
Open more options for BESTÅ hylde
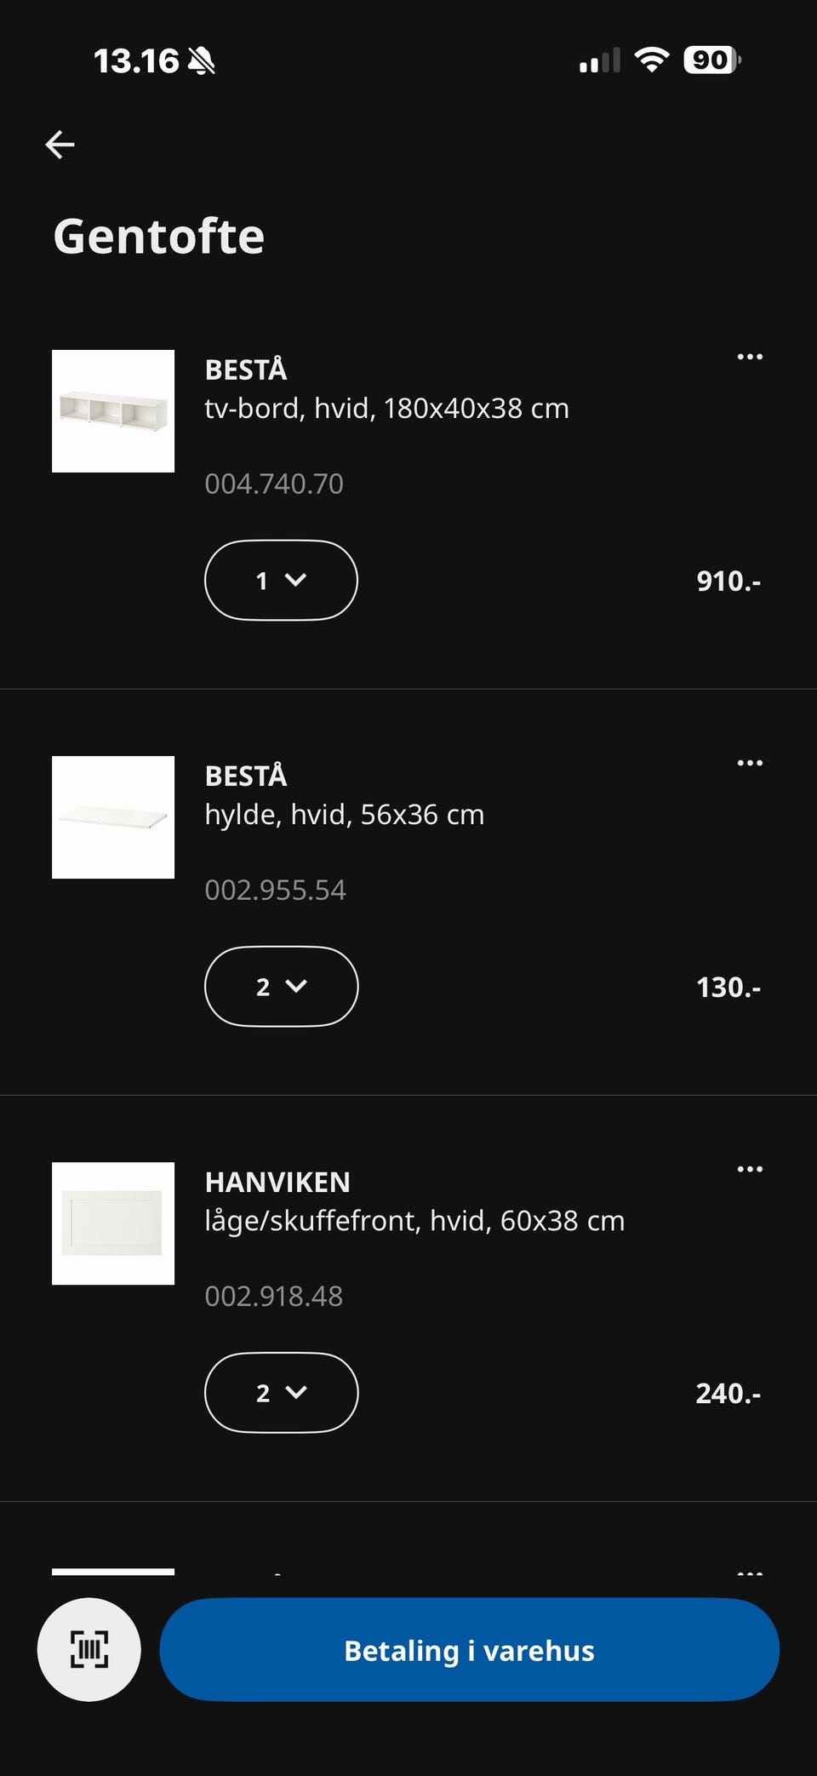pos(750,763)
